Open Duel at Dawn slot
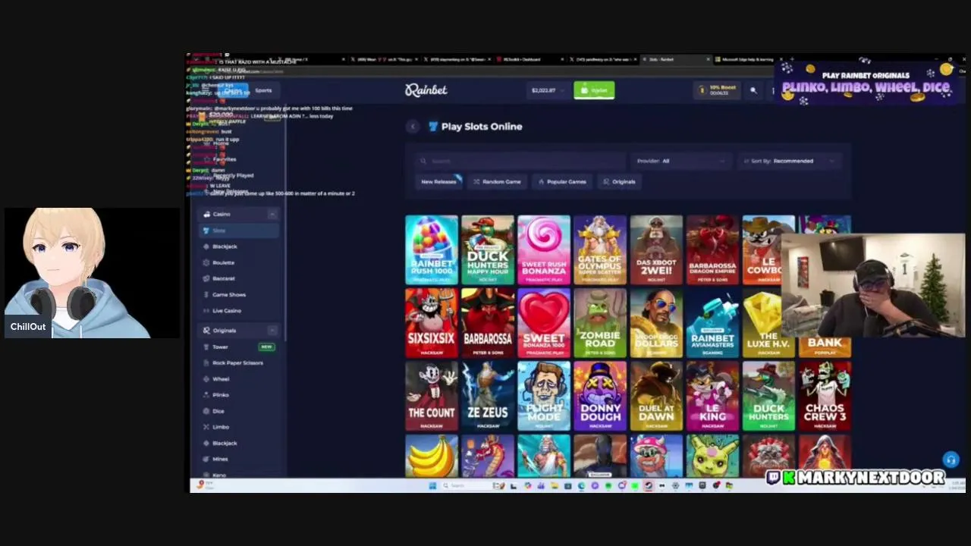The width and height of the screenshot is (971, 546). (x=656, y=396)
